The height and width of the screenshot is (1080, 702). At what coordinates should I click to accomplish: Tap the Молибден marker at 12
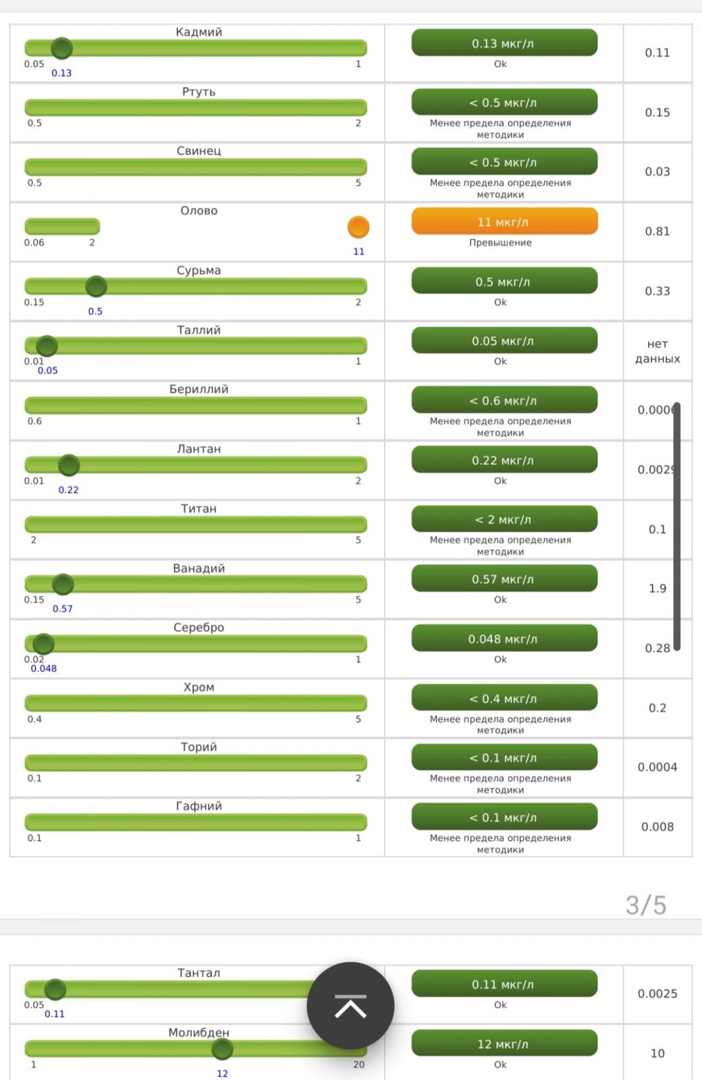[222, 1049]
